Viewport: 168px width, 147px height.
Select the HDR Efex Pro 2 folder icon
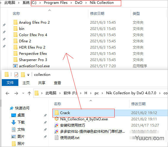15,47
